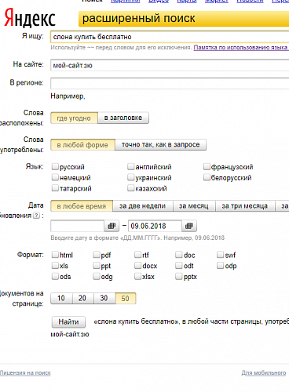Image resolution: width=289 pixels, height=392 pixels.
Task: Click the Яндекс logo
Action: pos(30,18)
